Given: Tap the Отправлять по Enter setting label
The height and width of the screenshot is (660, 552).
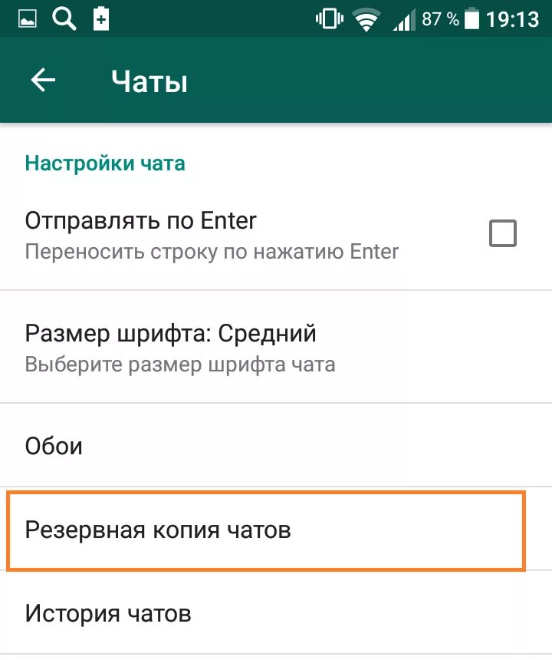Looking at the screenshot, I should 141,220.
